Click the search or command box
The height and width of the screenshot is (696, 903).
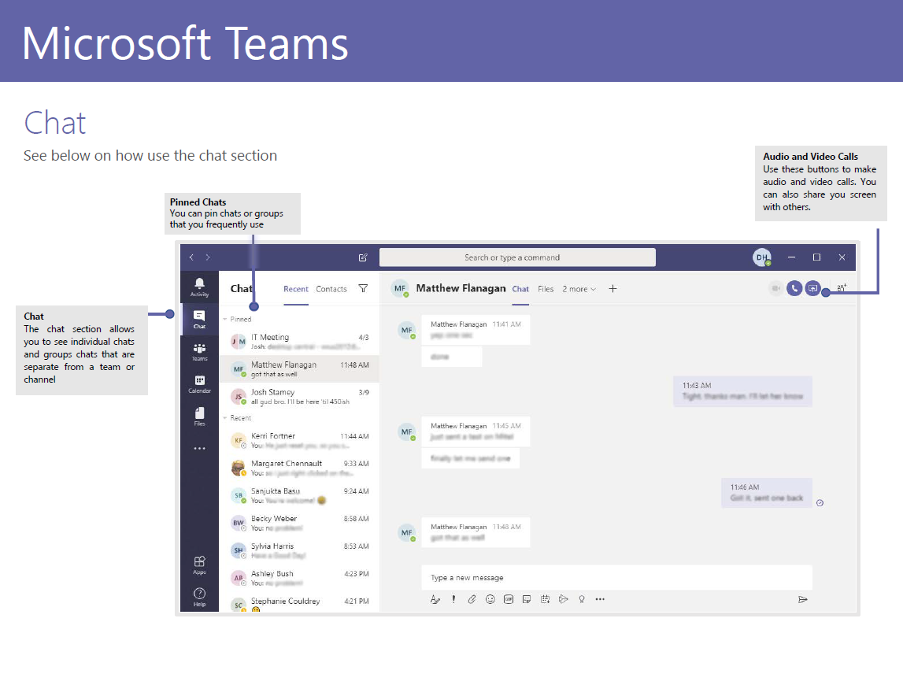(517, 257)
